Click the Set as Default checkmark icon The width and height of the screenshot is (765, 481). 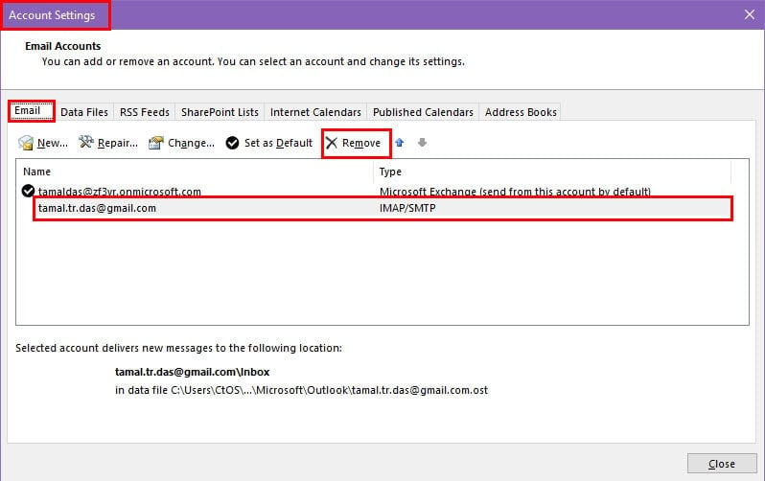232,143
